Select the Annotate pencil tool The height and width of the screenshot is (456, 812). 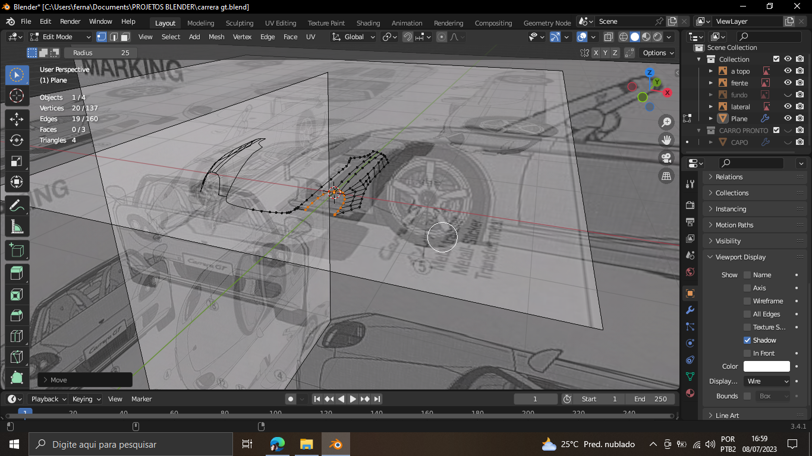coord(17,206)
